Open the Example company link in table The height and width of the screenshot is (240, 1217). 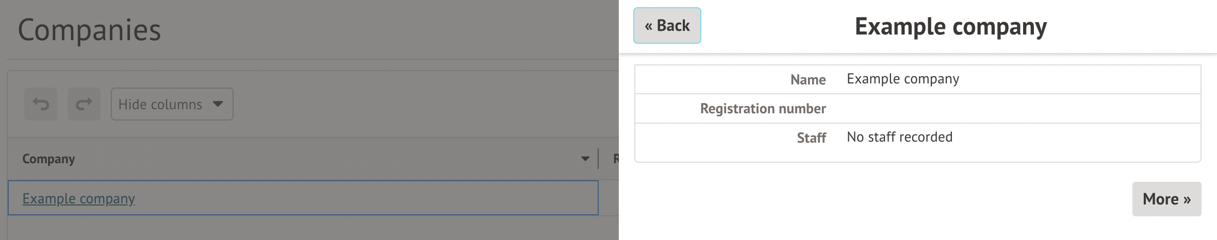pyautogui.click(x=78, y=198)
